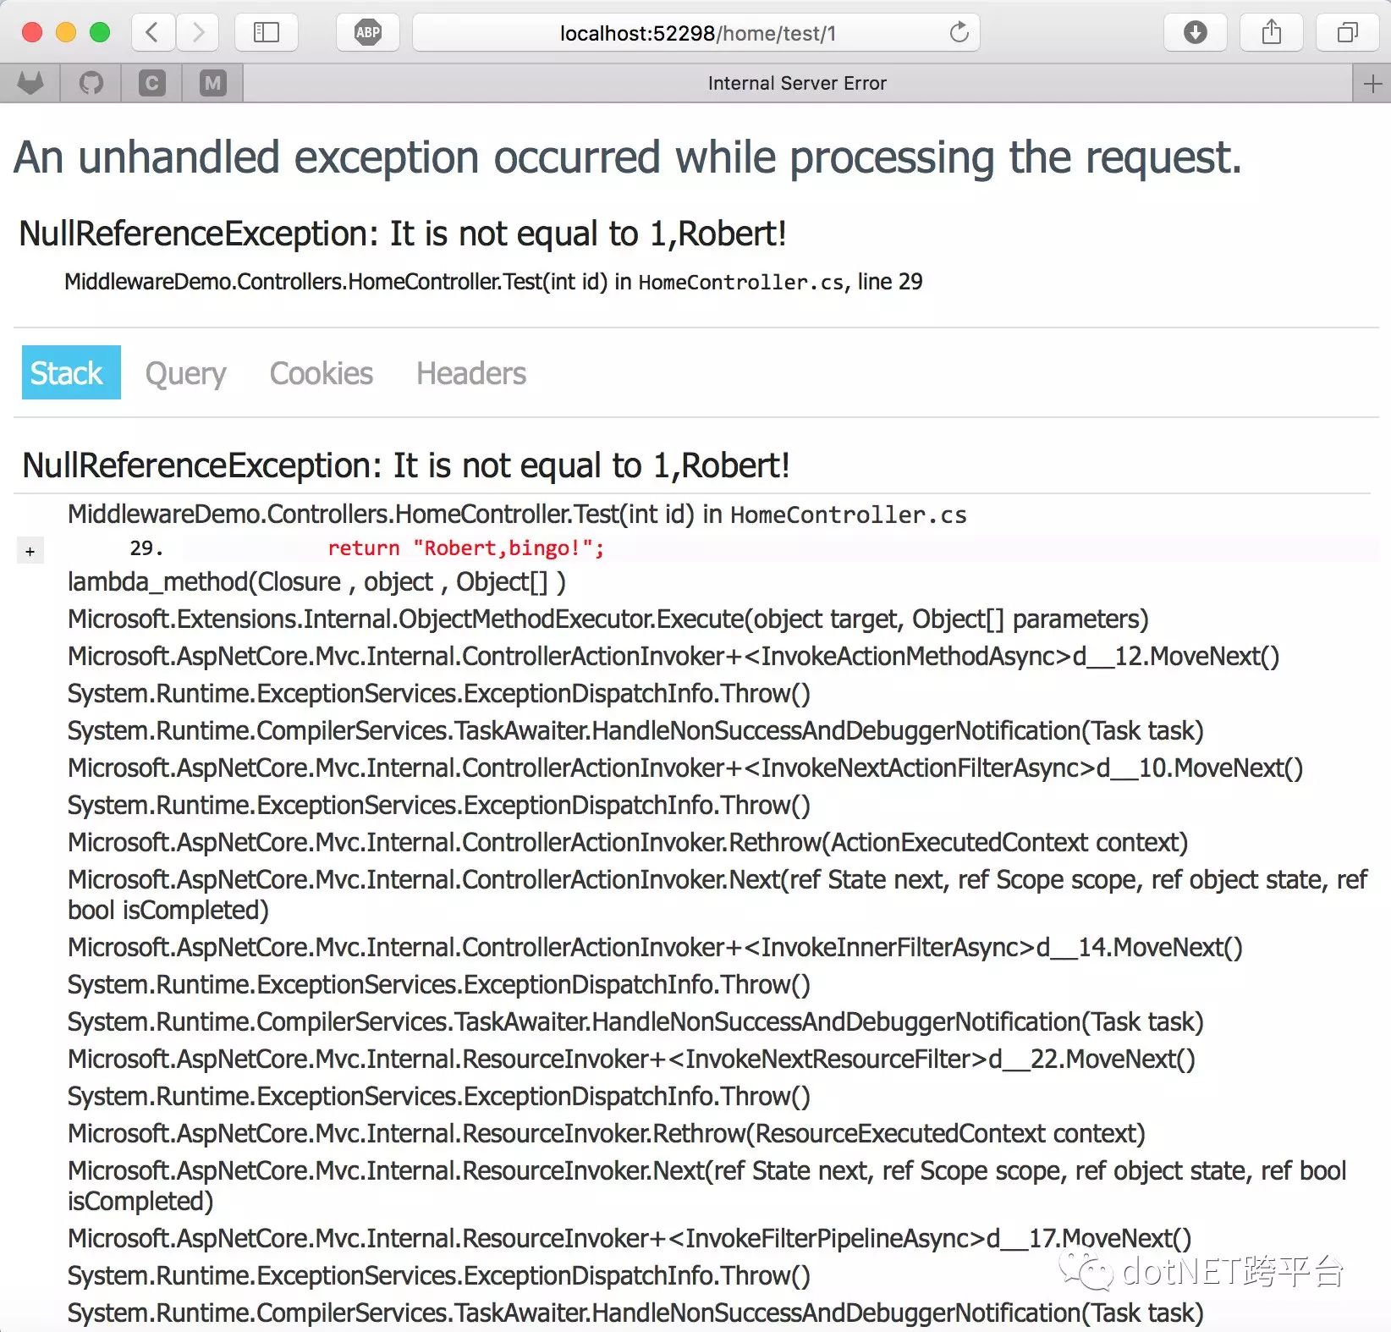Click the InvokeFilterPipelineAsync d__17.MoveNext frame
Image resolution: width=1391 pixels, height=1332 pixels.
(630, 1239)
